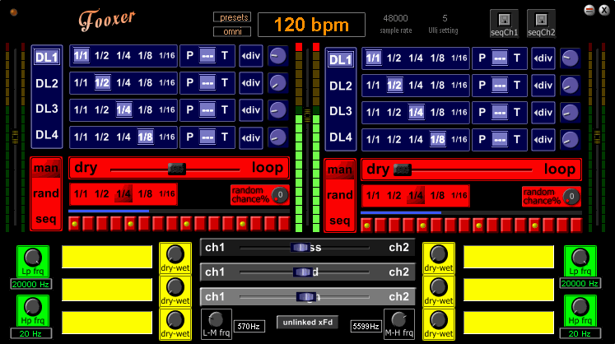
Task: Click left Lp frq knob
Action: (x=33, y=258)
